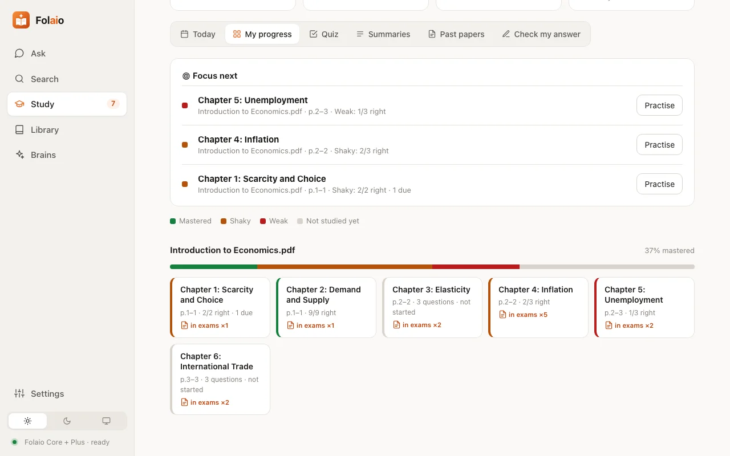This screenshot has height=456, width=730.
Task: Click the Search magnifier icon
Action: 19,79
